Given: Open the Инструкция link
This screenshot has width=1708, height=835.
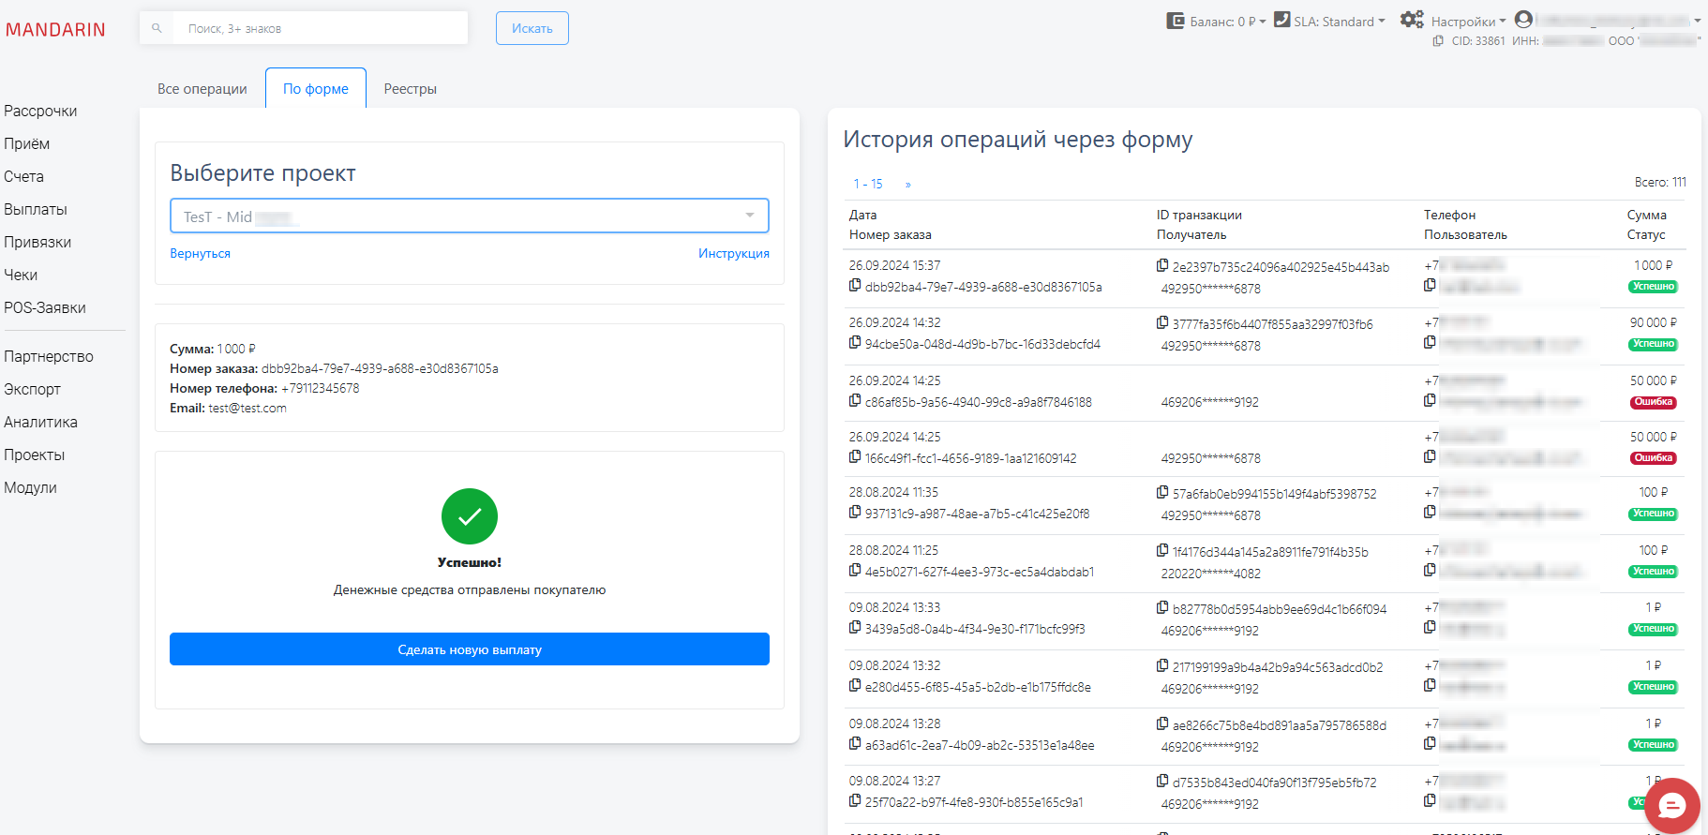Looking at the screenshot, I should 733,254.
